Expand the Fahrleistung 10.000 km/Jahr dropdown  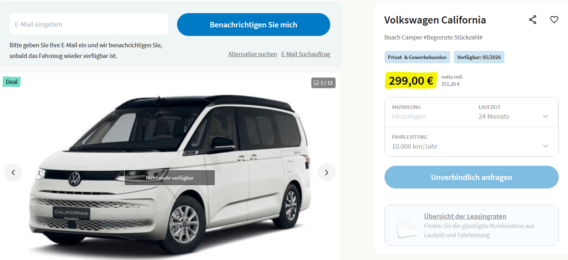pos(471,142)
